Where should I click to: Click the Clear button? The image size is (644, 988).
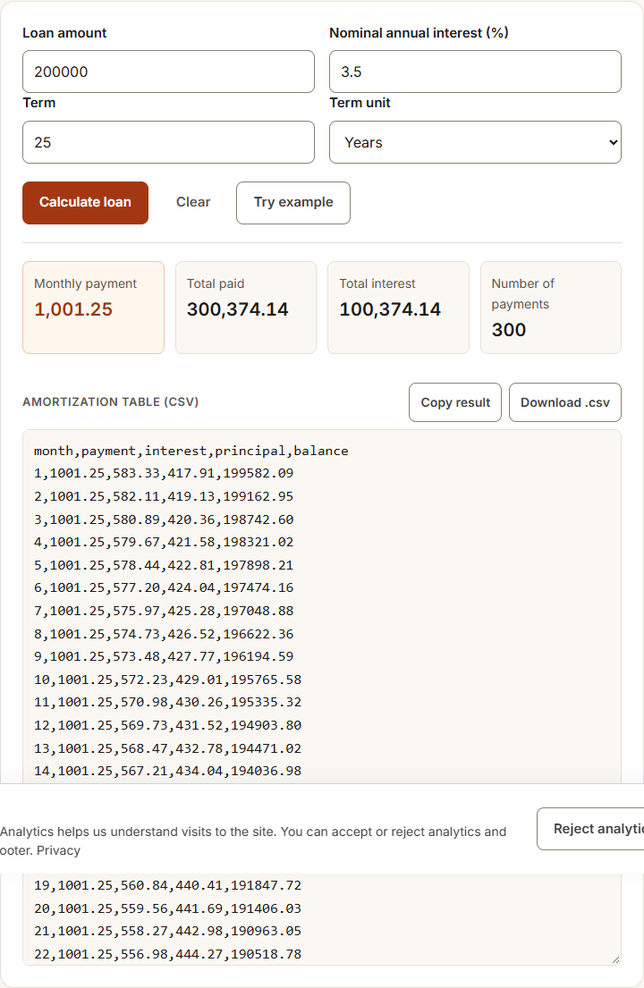click(193, 202)
